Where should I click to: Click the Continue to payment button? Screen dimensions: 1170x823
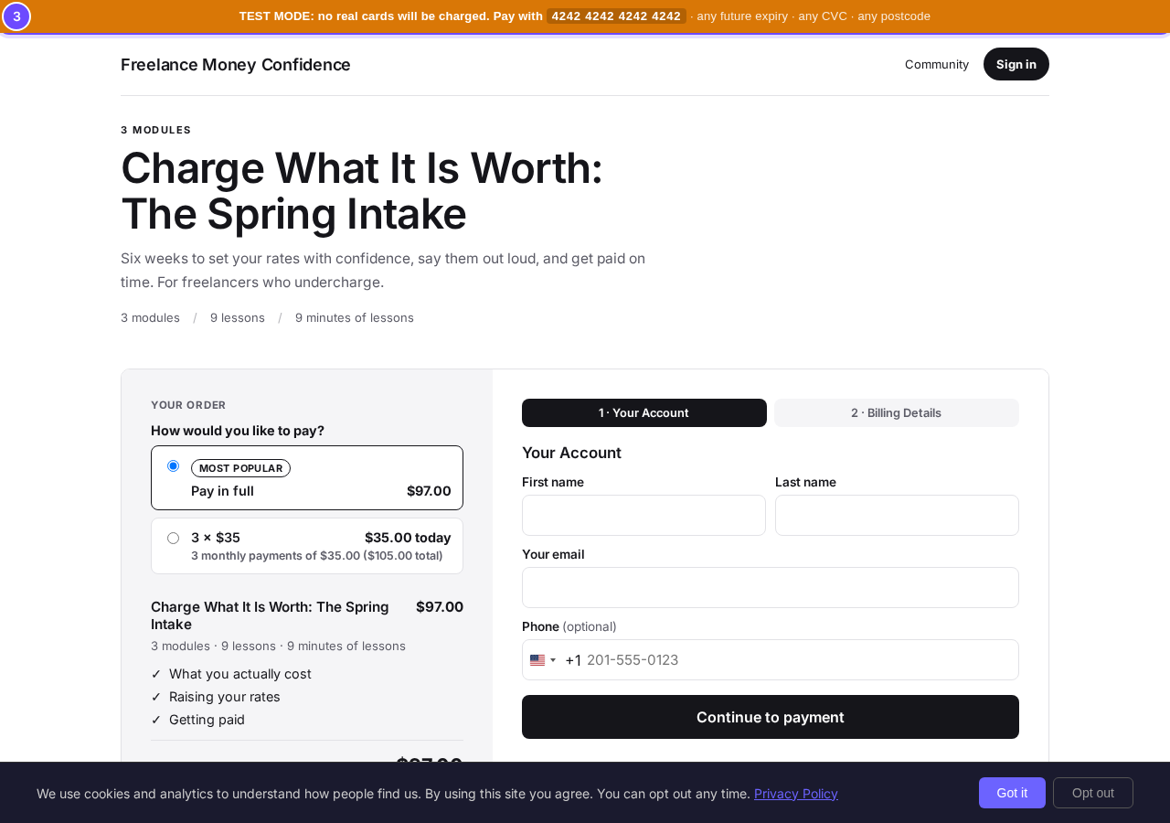coord(771,717)
